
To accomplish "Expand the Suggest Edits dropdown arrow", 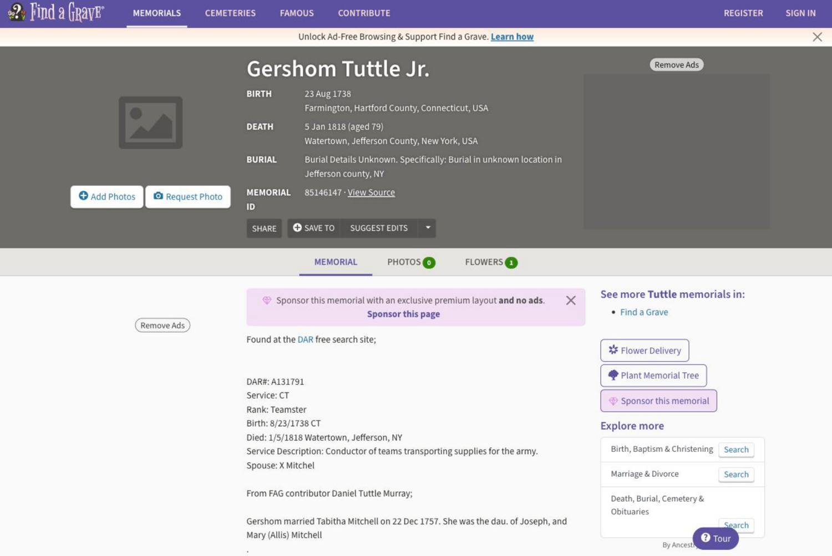I will (428, 228).
